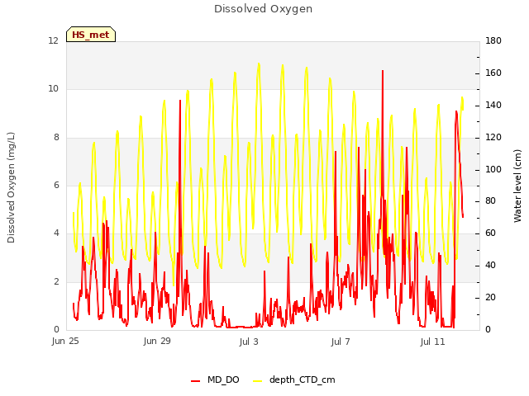Click the 180 tick on right axis
529x396 pixels.
click(x=493, y=41)
